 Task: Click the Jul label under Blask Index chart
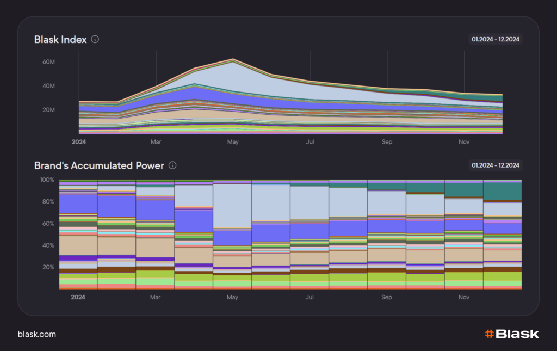310,141
